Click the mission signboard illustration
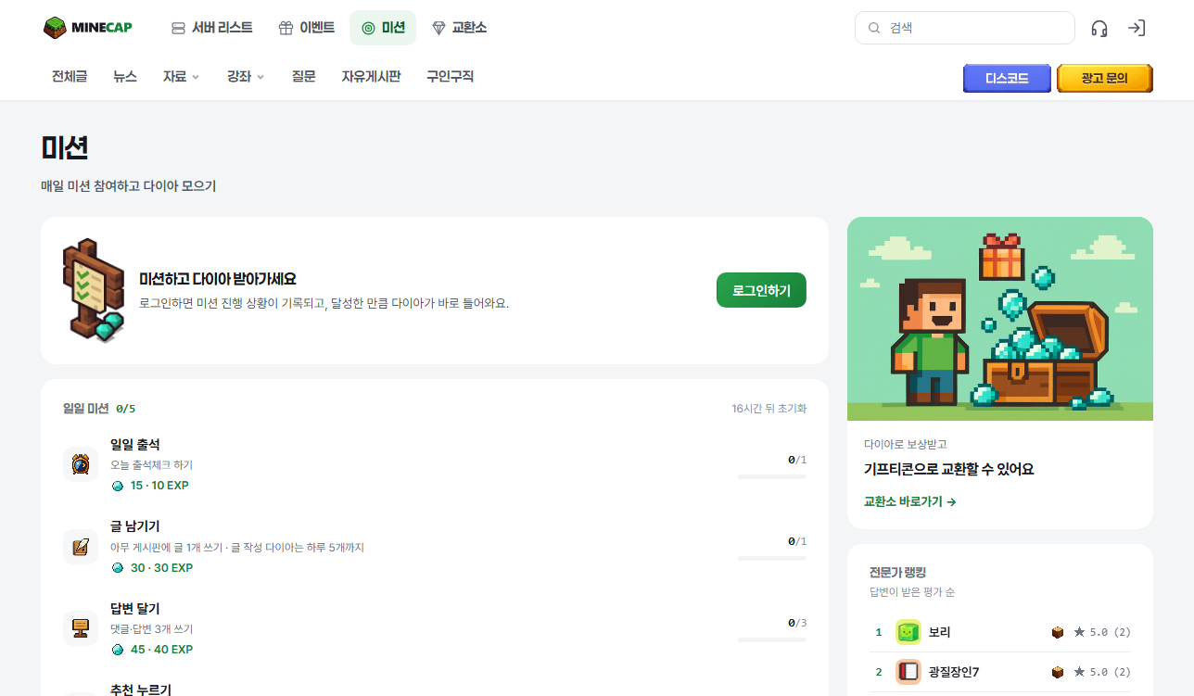 (x=94, y=291)
